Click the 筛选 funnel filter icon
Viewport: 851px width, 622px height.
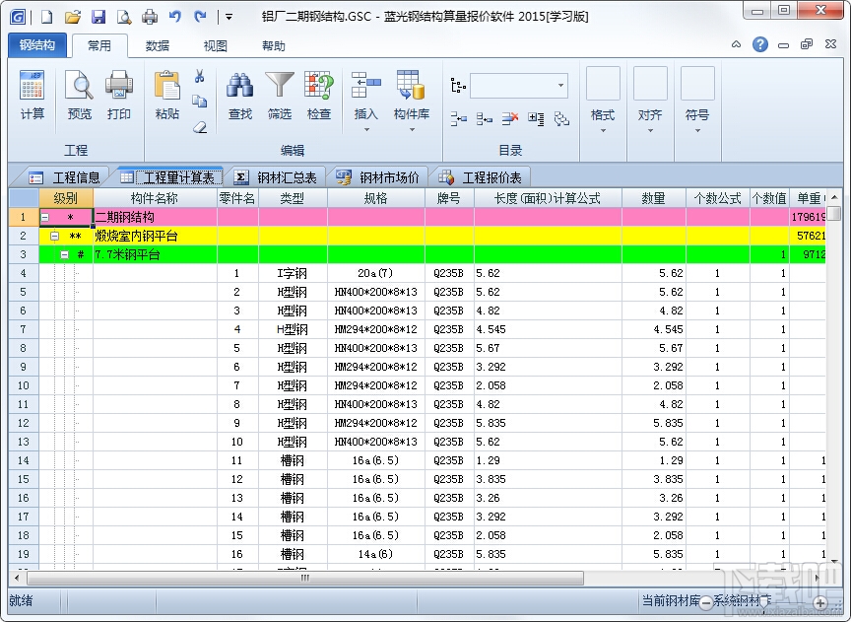coord(280,86)
